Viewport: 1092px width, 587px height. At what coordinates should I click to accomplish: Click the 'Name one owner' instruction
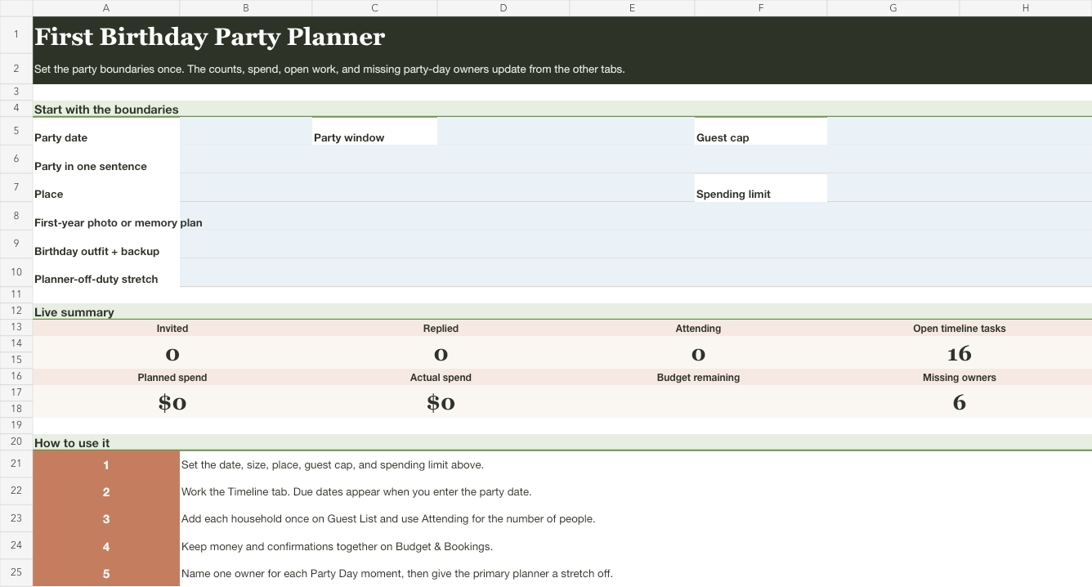(x=397, y=573)
